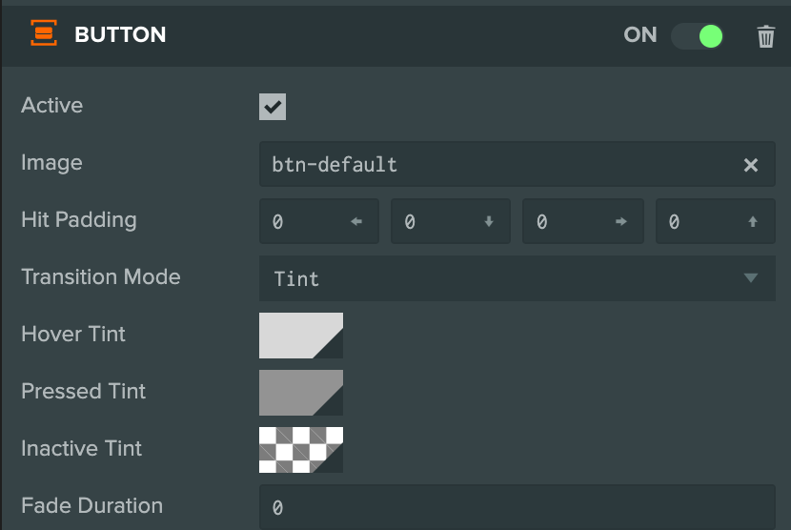The height and width of the screenshot is (530, 791).
Task: Open the Inactive Tint color picker
Action: [301, 450]
